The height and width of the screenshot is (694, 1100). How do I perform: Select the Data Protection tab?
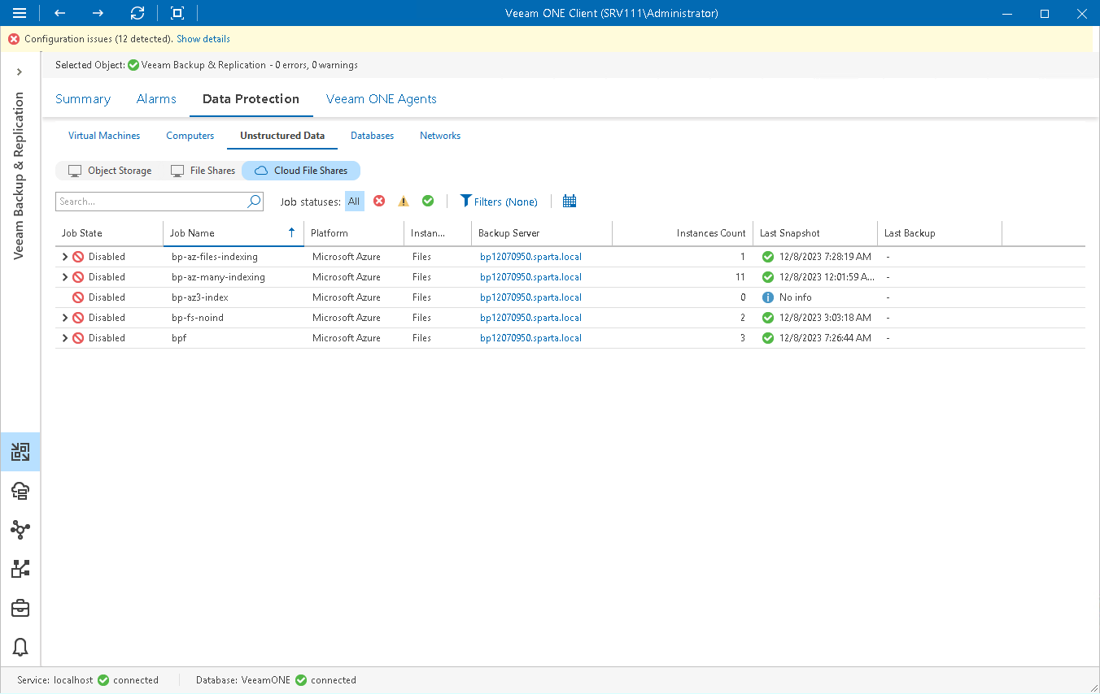coord(251,99)
